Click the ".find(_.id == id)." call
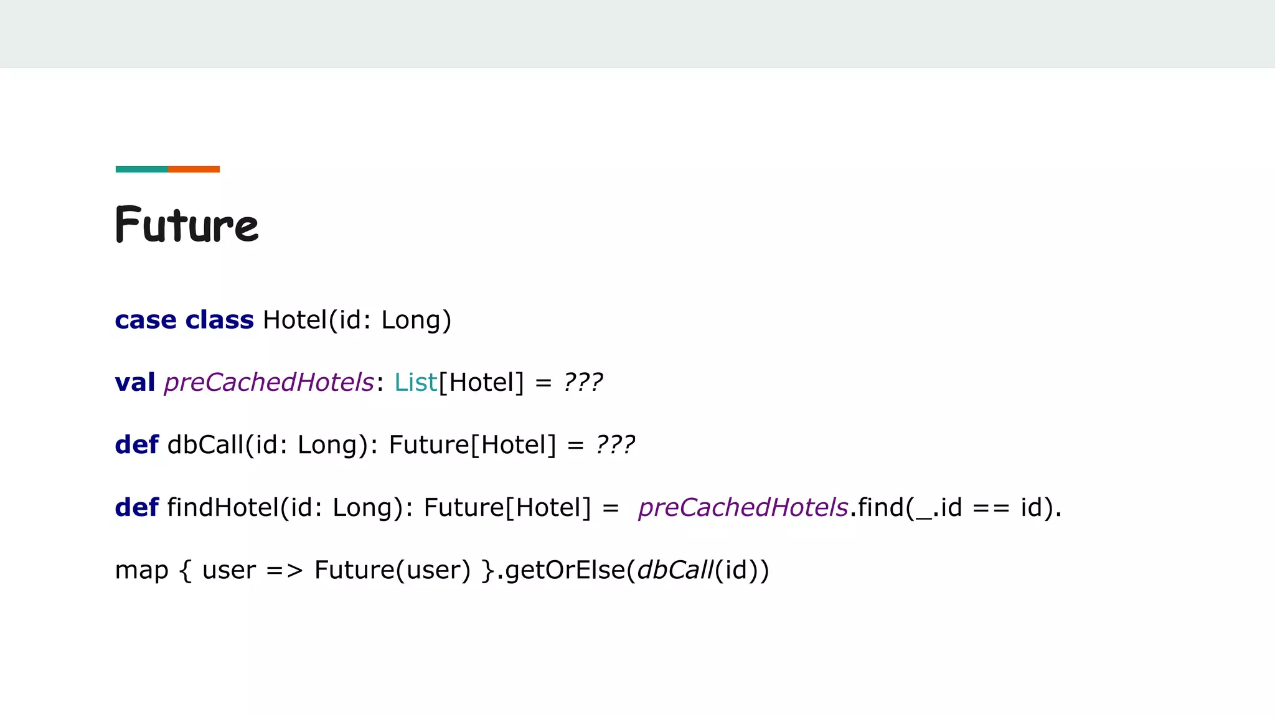This screenshot has height=717, width=1275. coord(956,507)
